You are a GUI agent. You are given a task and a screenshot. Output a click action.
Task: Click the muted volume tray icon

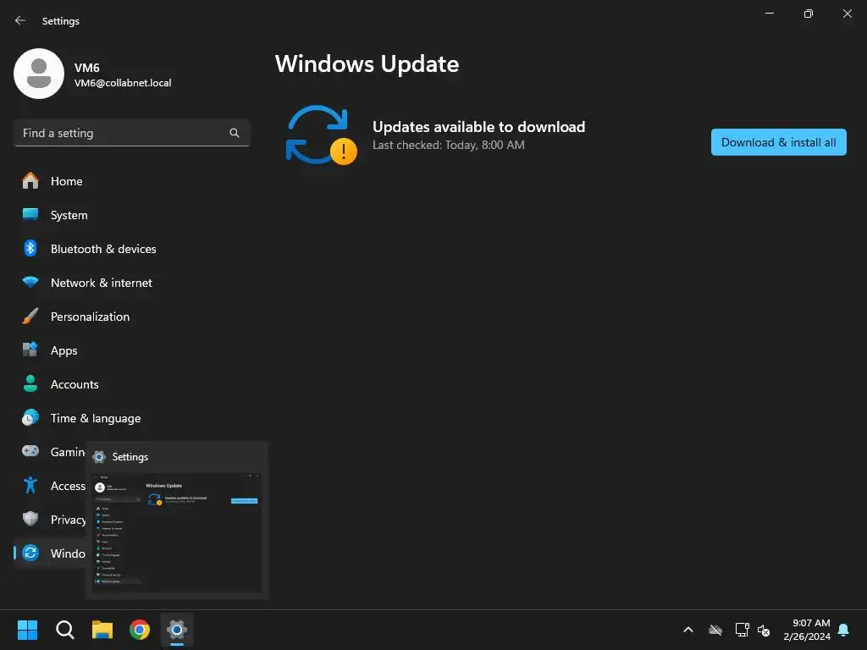pyautogui.click(x=764, y=630)
